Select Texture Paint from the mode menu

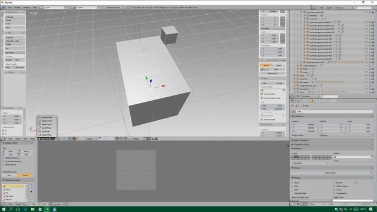pyautogui.click(x=47, y=117)
